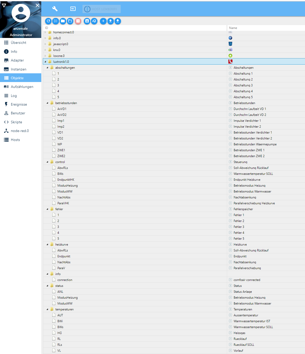Toggle expert mode badge icon
Screen dimensions: 305x354
(87, 21)
